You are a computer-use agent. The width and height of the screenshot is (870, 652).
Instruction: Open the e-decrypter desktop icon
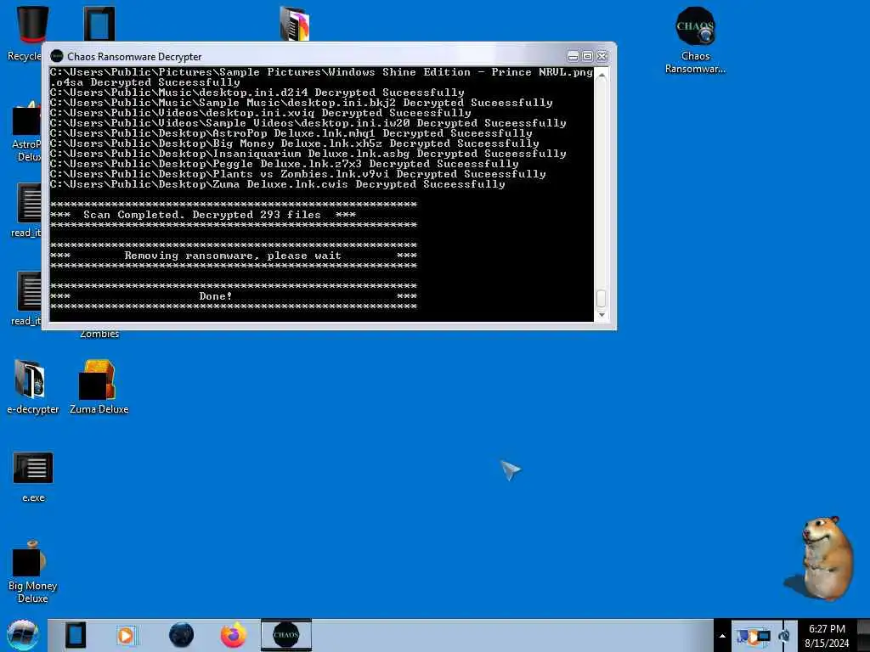[32, 387]
